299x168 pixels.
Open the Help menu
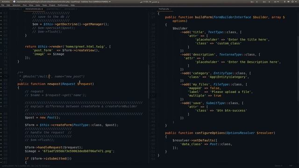coord(73,5)
